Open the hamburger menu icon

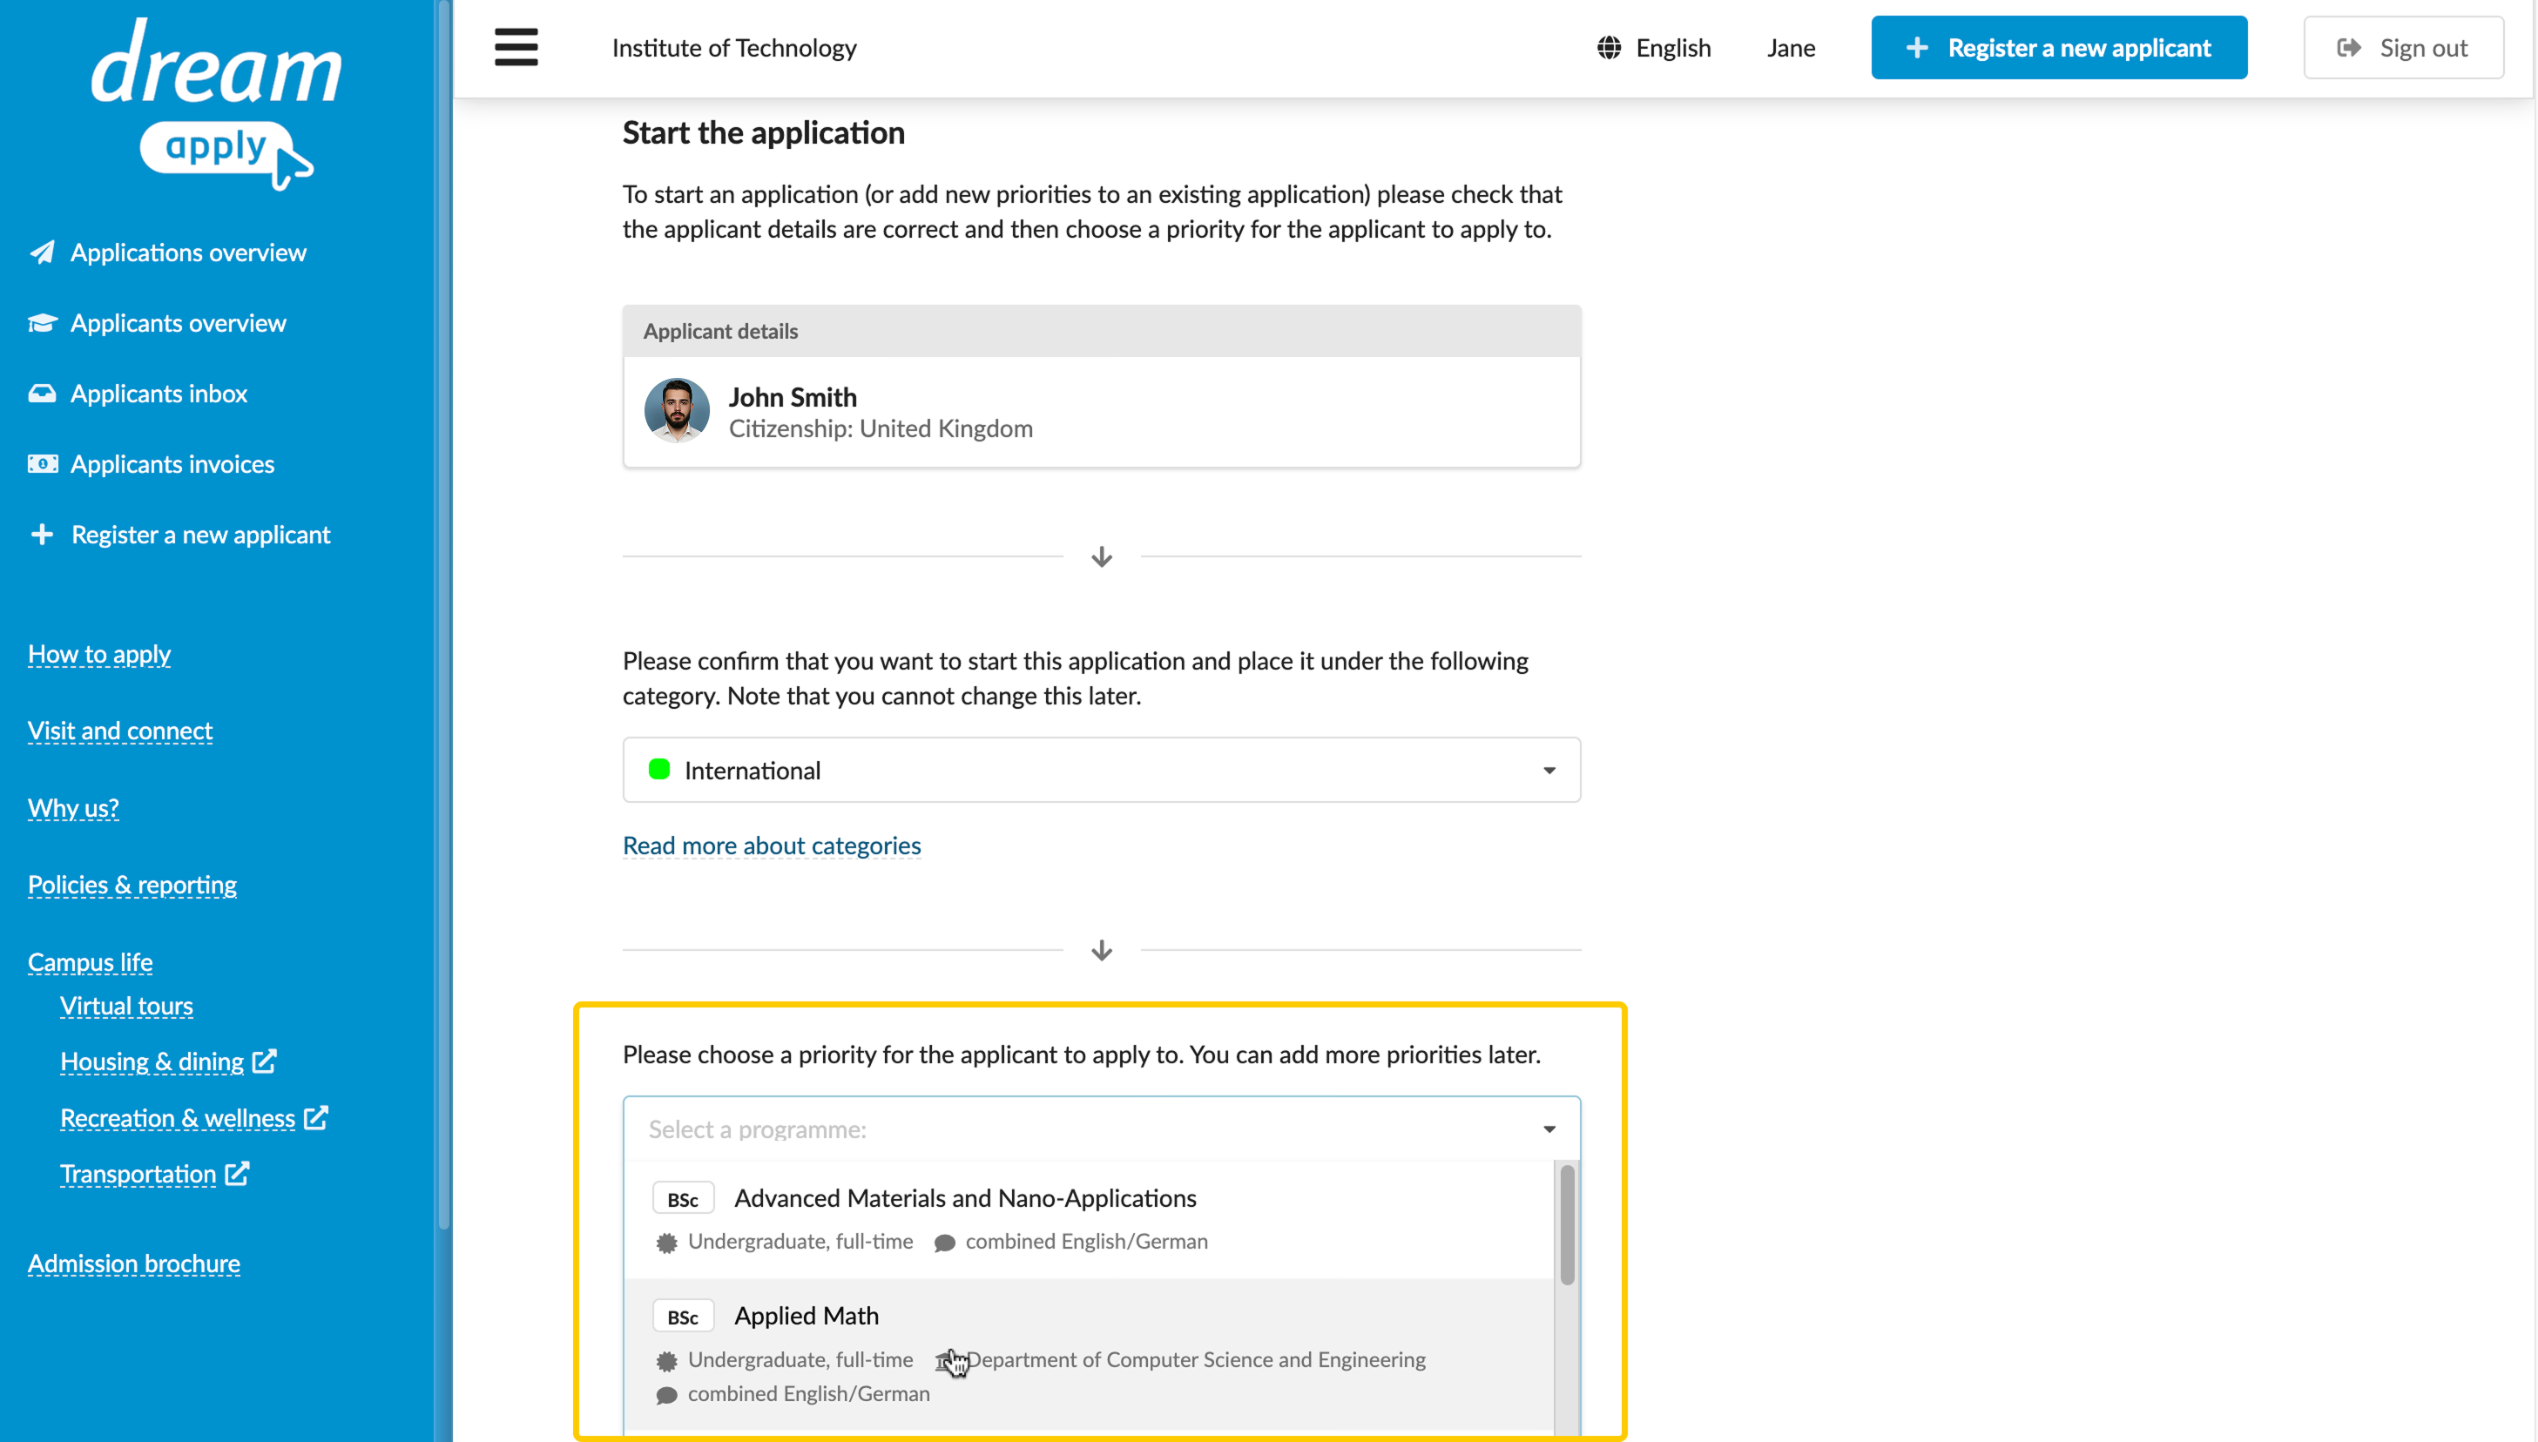(516, 46)
